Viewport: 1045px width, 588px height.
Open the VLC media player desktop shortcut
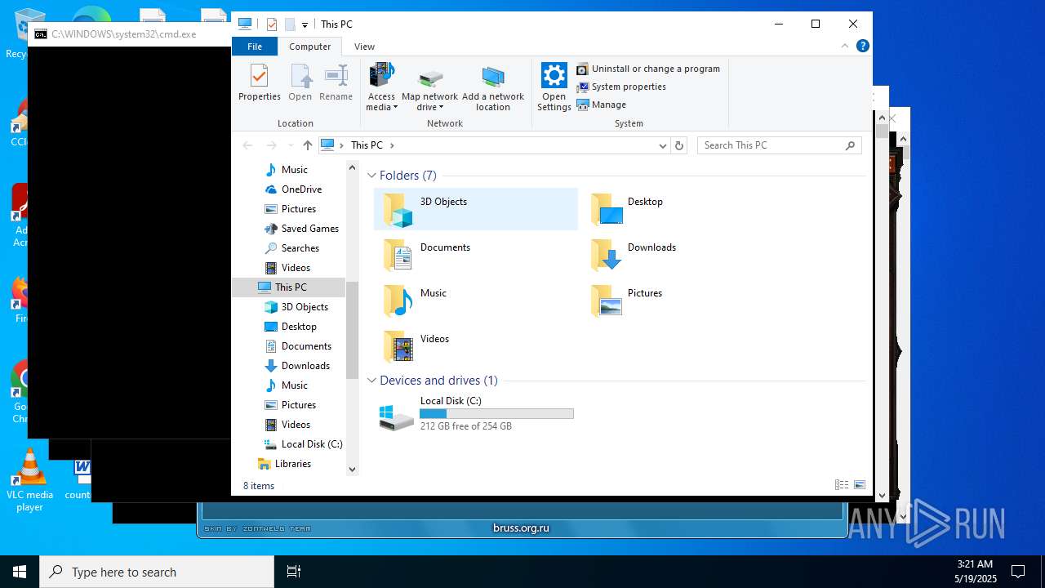click(x=30, y=481)
